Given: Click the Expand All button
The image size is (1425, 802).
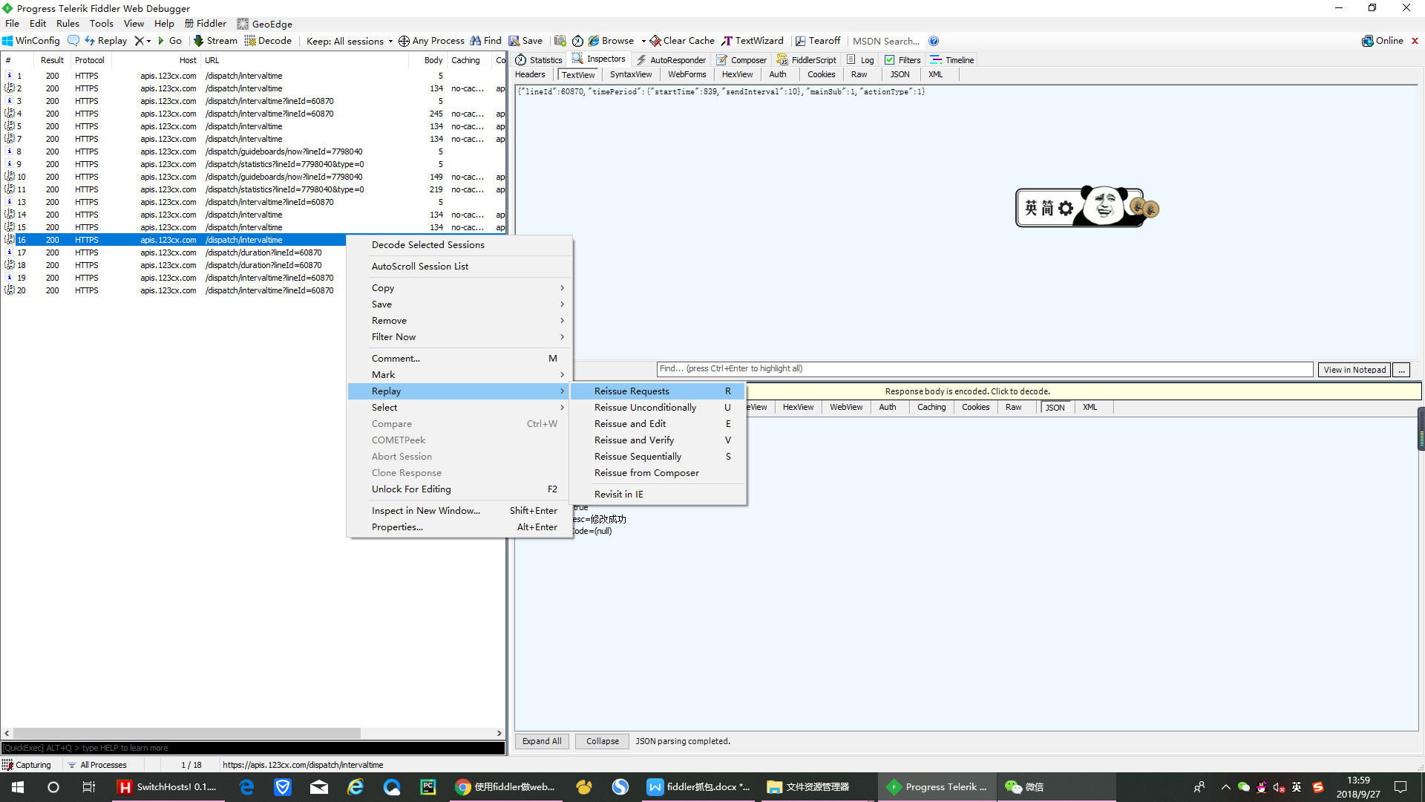Looking at the screenshot, I should point(542,741).
